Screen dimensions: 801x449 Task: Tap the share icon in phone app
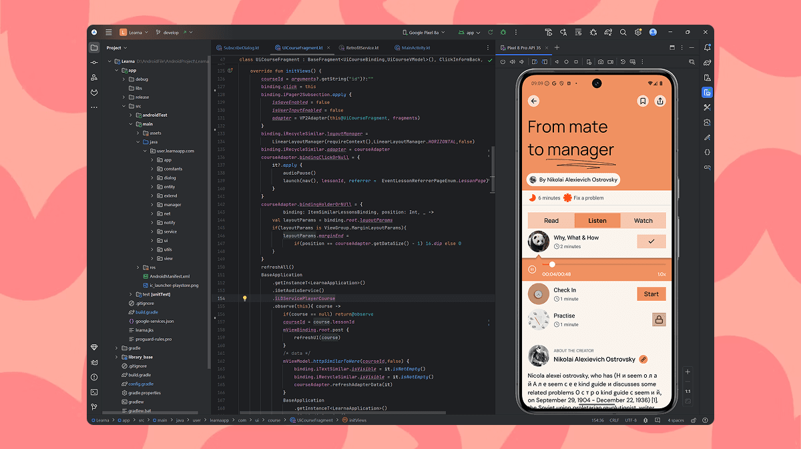pos(660,101)
